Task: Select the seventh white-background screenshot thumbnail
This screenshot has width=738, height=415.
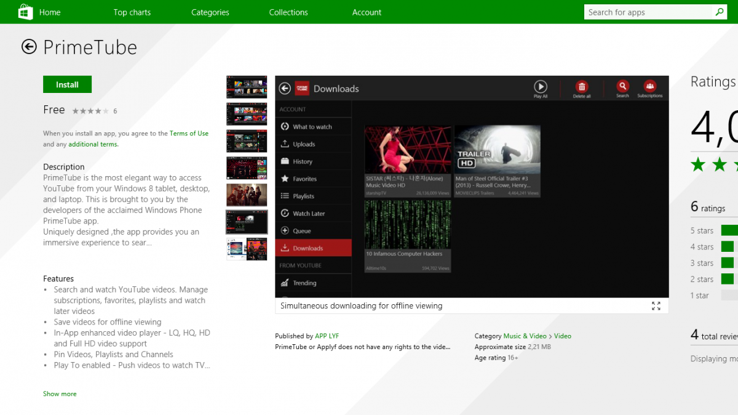Action: tap(247, 249)
